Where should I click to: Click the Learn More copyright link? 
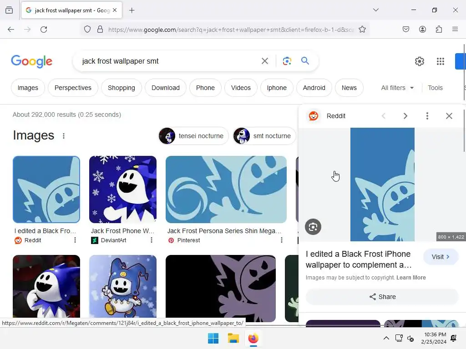(x=411, y=278)
